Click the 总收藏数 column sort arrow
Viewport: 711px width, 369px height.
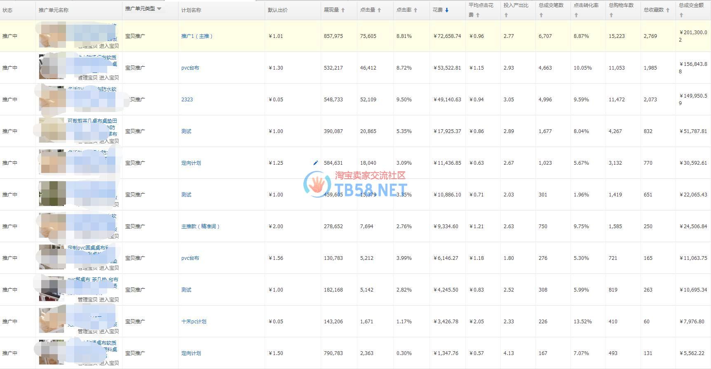(x=668, y=10)
